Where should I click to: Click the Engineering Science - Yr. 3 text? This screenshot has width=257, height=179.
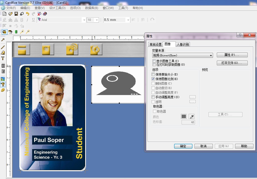point(48,155)
